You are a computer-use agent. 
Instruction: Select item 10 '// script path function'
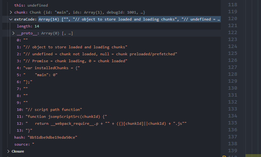point(49,110)
